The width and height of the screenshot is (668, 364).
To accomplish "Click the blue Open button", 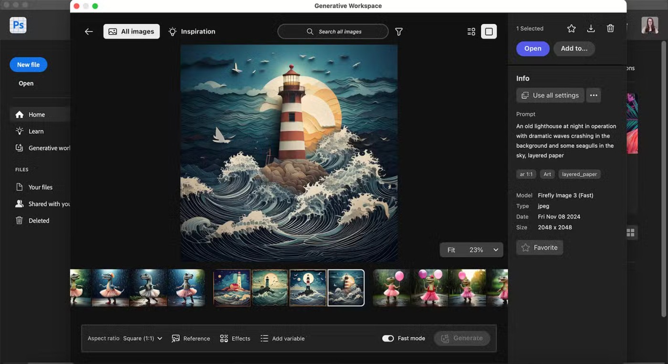I will 532,49.
